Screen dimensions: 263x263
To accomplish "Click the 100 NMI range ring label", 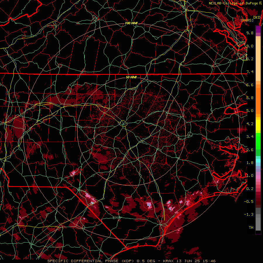I will [131, 23].
